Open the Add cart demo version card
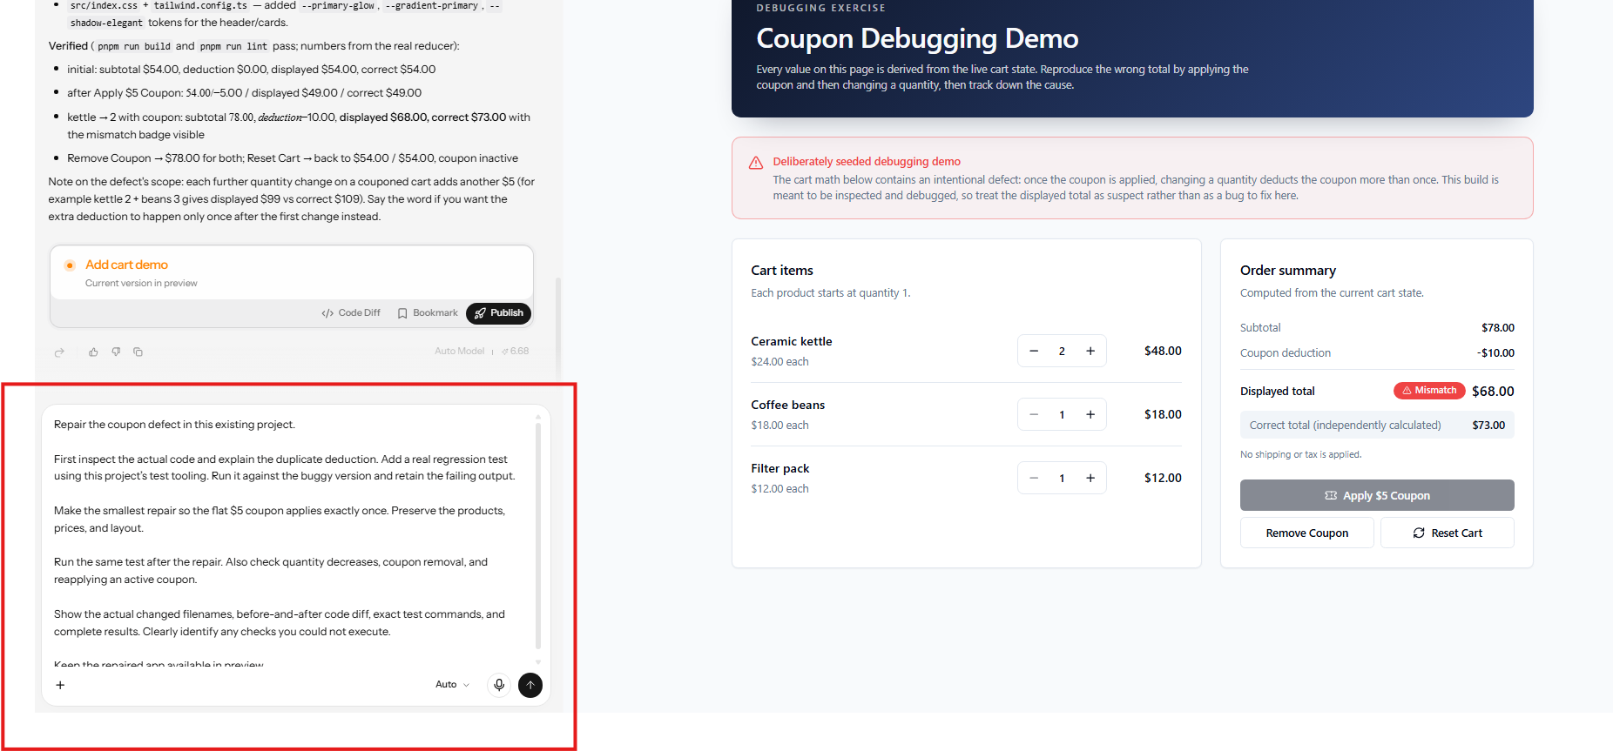This screenshot has height=751, width=1613. click(292, 272)
